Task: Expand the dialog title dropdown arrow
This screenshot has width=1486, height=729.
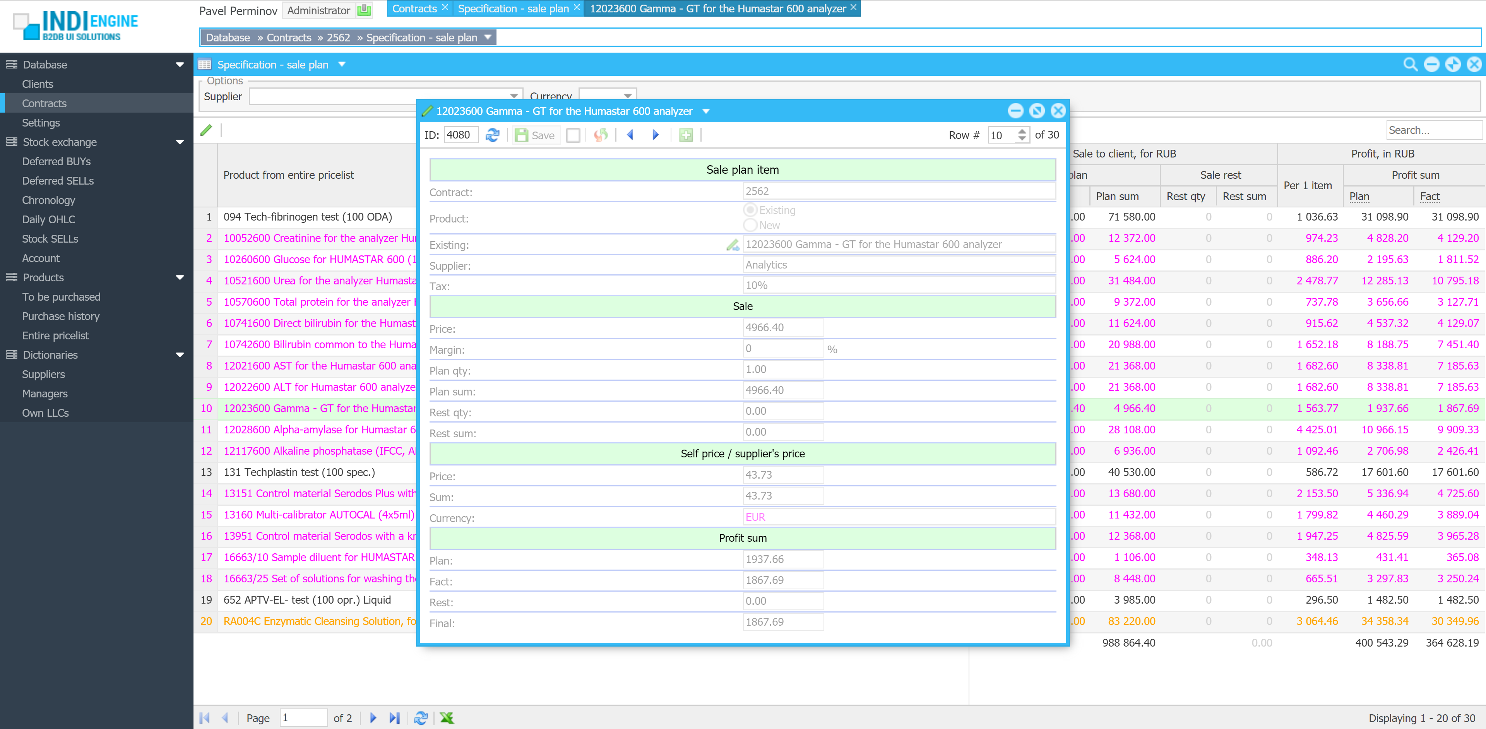Action: [706, 111]
